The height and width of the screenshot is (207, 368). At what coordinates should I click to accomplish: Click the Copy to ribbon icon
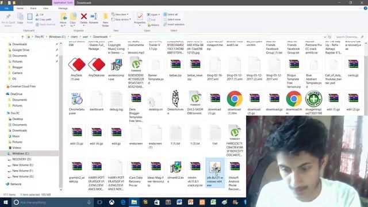click(73, 17)
